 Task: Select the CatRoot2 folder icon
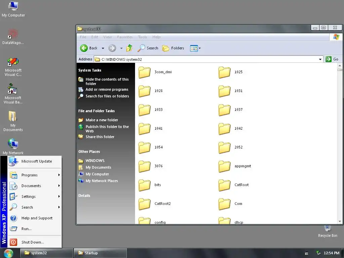(x=144, y=204)
